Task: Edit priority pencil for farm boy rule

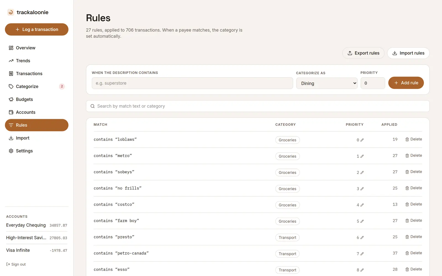Action: (x=362, y=221)
